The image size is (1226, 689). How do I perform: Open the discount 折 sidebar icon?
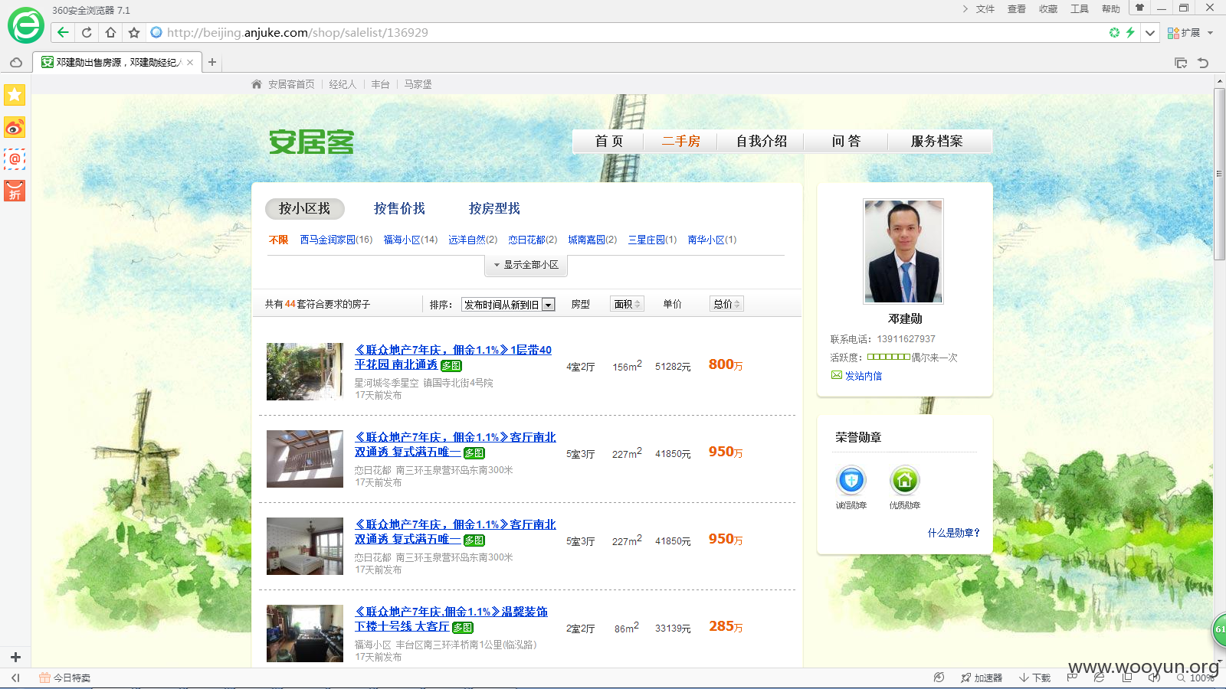[15, 191]
